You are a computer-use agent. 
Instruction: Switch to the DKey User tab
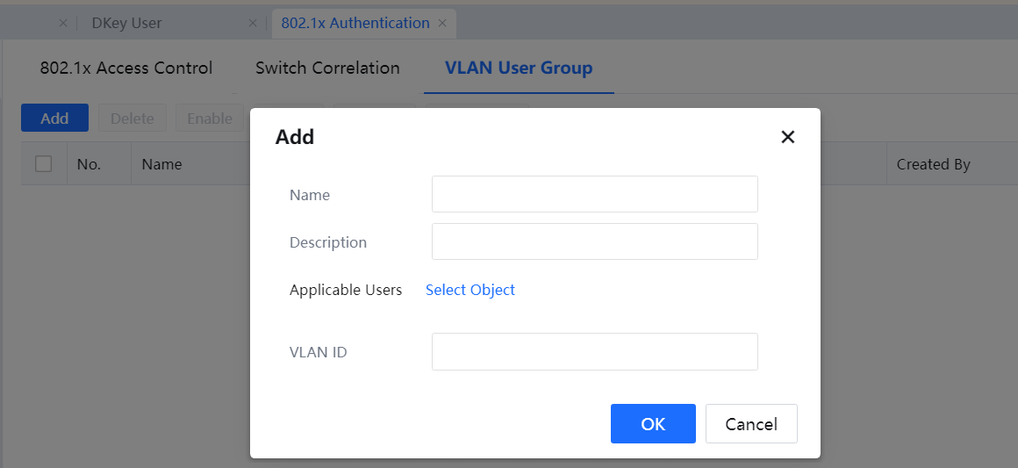(127, 24)
